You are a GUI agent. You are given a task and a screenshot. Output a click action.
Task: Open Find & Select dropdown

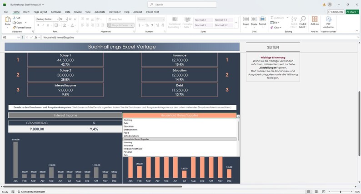tap(303, 22)
